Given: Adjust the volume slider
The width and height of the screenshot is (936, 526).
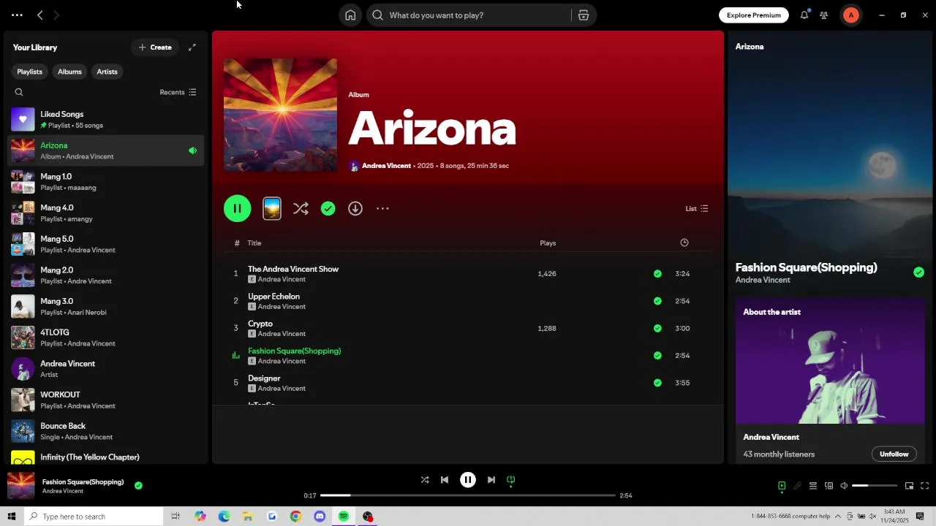Looking at the screenshot, I should coord(875,486).
